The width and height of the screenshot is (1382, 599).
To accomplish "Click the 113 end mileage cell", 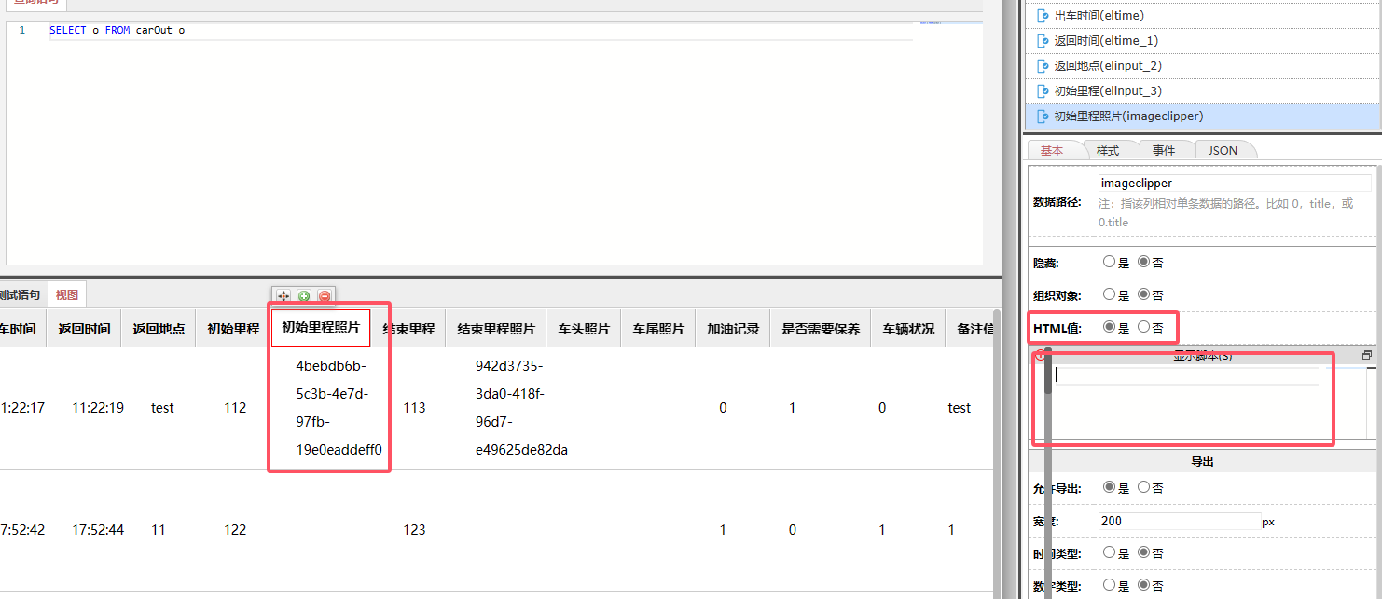I will (414, 408).
